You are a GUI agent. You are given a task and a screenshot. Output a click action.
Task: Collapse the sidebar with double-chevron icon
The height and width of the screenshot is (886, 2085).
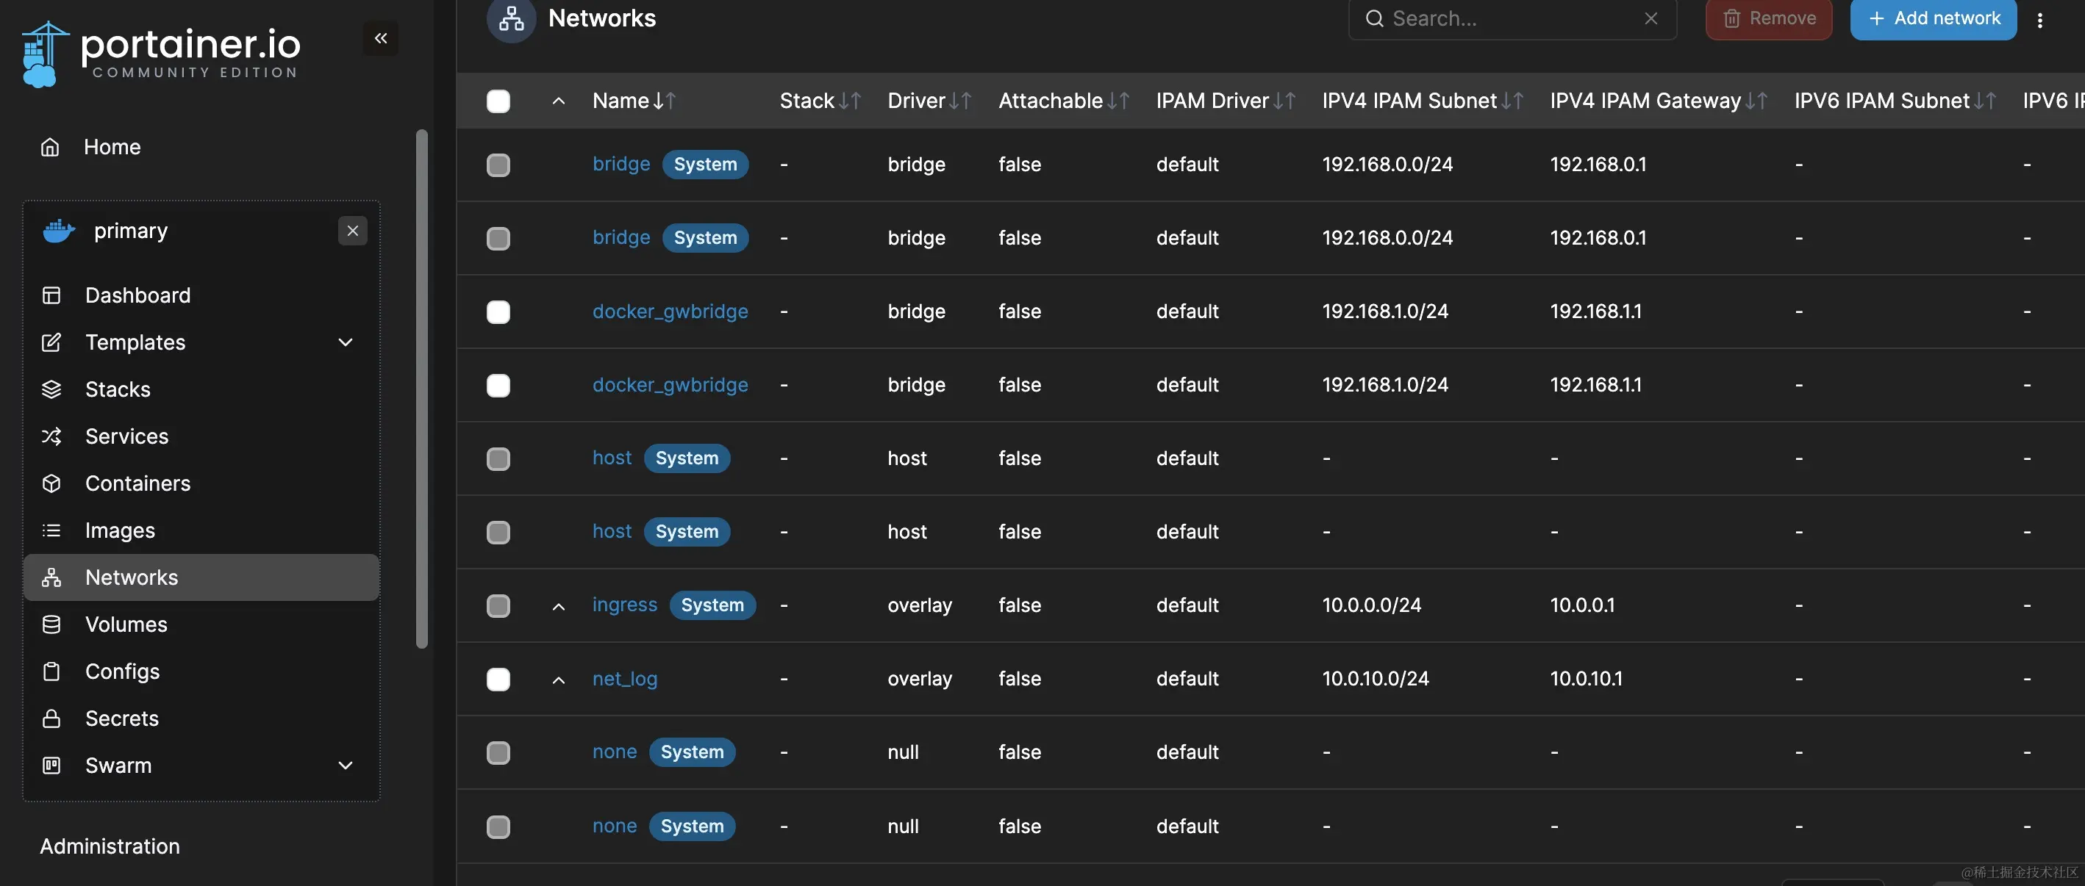[x=380, y=38]
